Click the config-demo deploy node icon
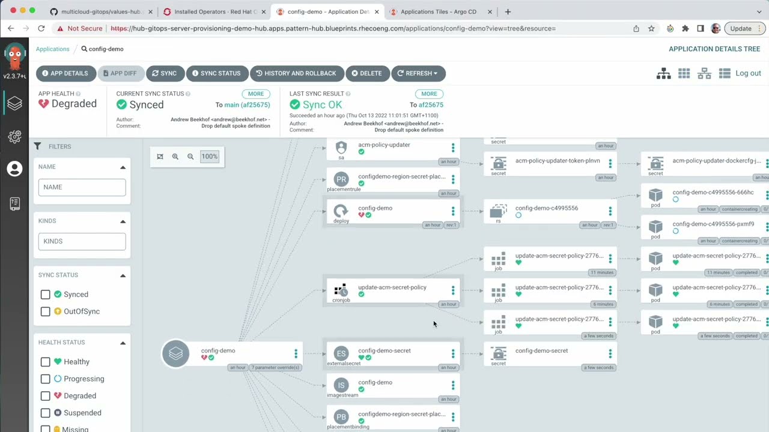 click(x=341, y=211)
